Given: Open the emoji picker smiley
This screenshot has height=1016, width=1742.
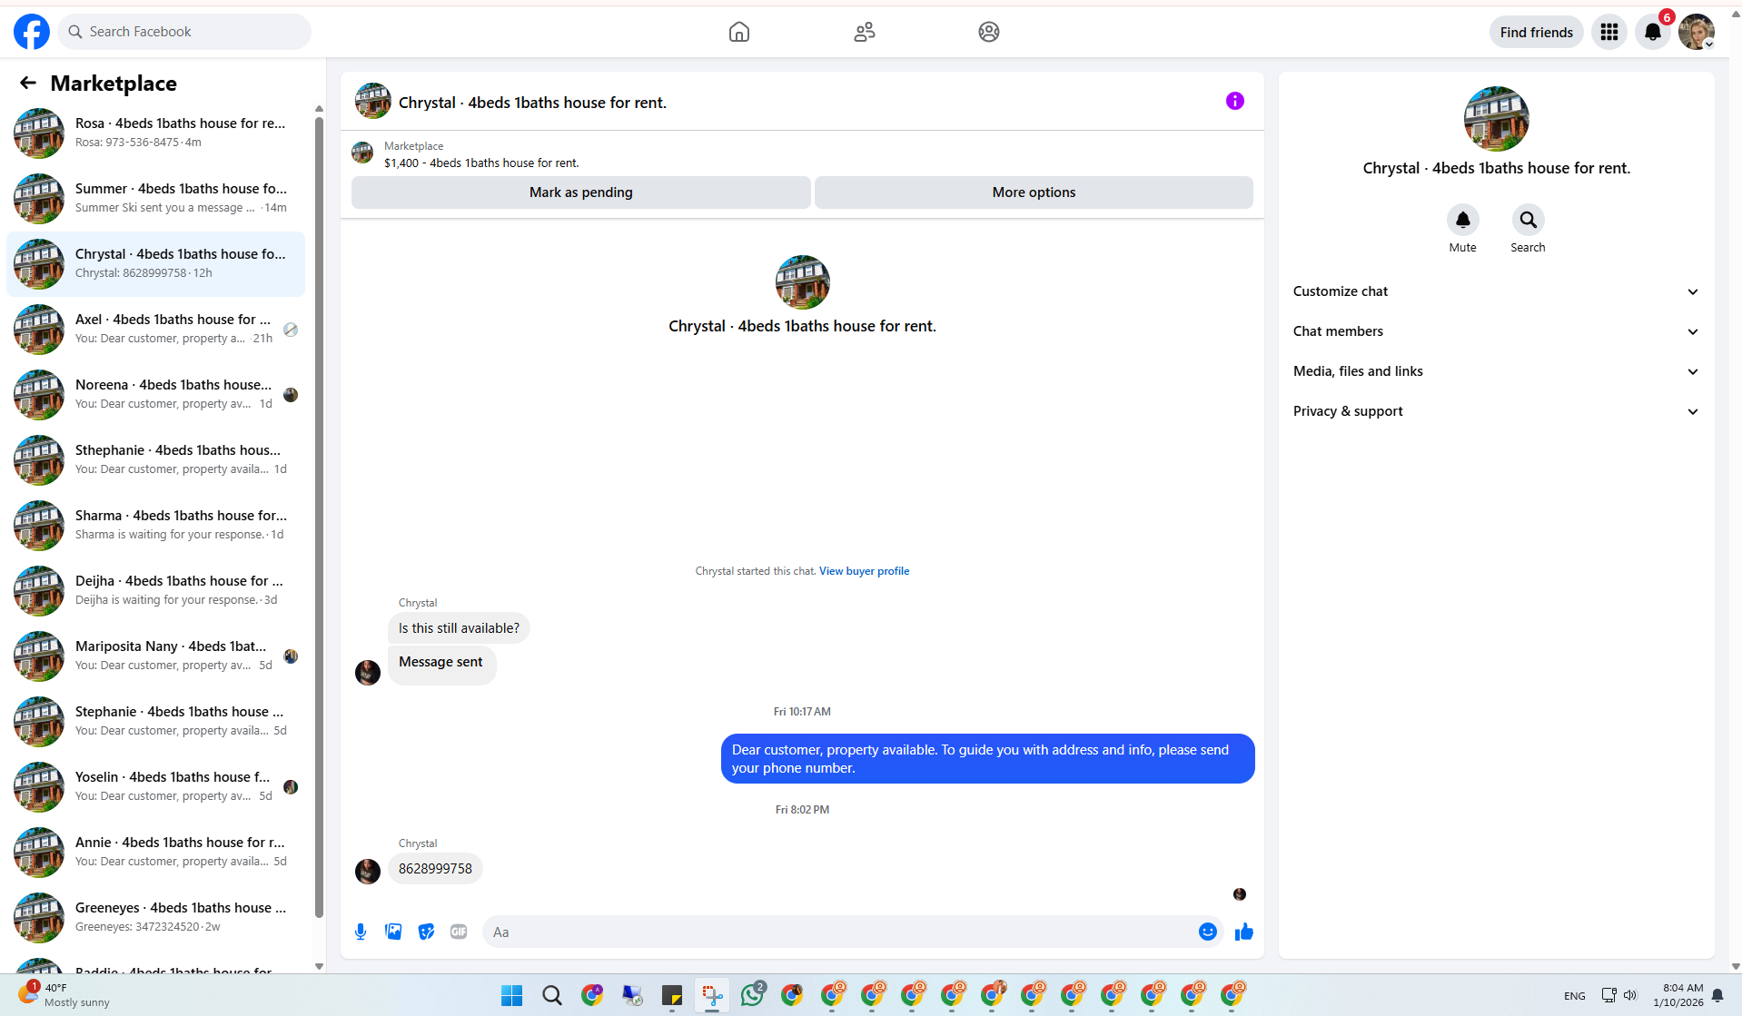Looking at the screenshot, I should click(1207, 932).
